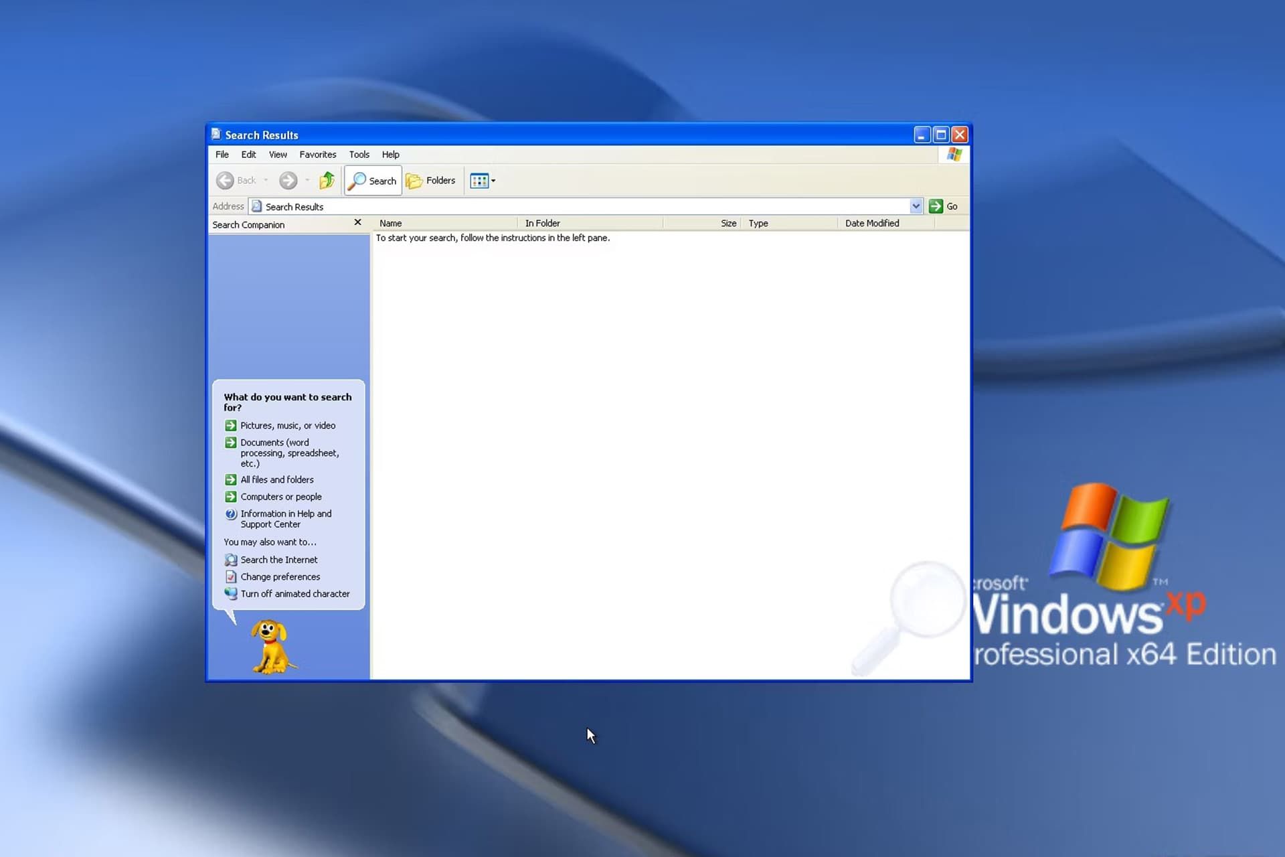The height and width of the screenshot is (857, 1285).
Task: Click the Search the Internet icon
Action: pyautogui.click(x=231, y=560)
